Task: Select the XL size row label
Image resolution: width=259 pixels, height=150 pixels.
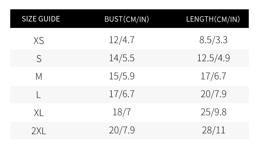Action: 39,113
